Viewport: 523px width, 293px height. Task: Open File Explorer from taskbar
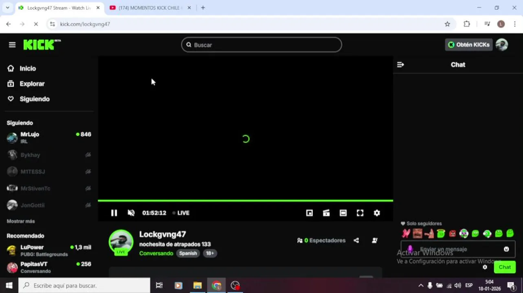click(x=198, y=286)
